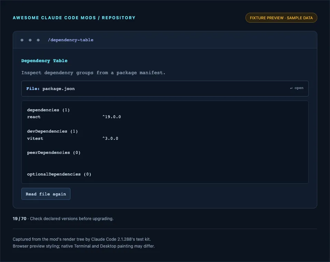This screenshot has height=262, width=330.
Task: Click the 19 / 70 counter text
Action: 20,219
